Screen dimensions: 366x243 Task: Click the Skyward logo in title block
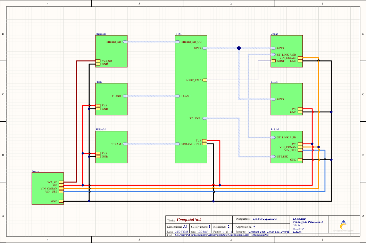343,225
